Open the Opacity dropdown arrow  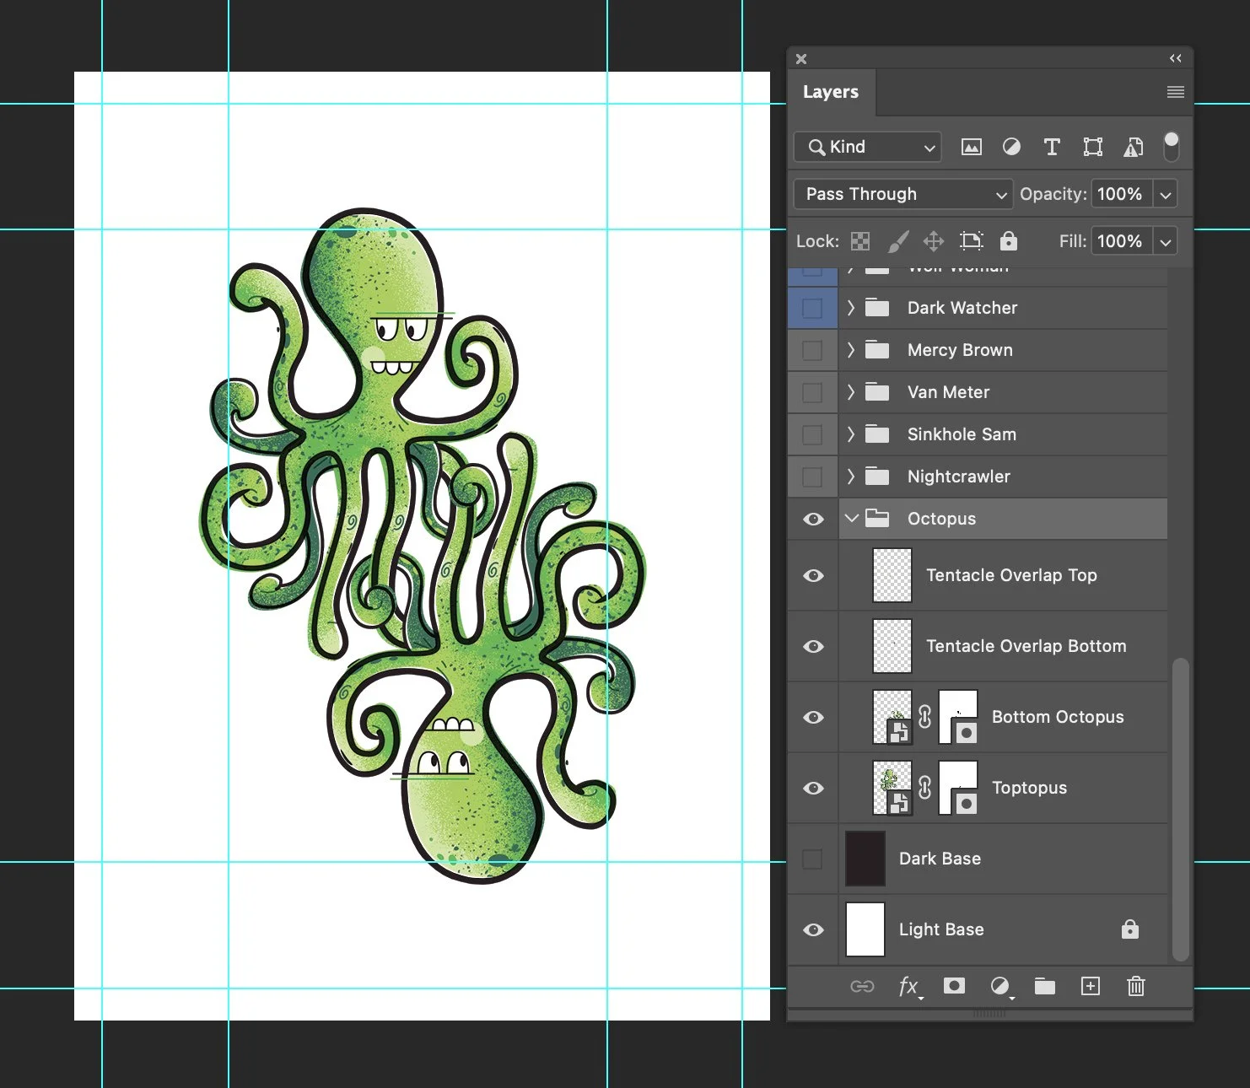1166,194
